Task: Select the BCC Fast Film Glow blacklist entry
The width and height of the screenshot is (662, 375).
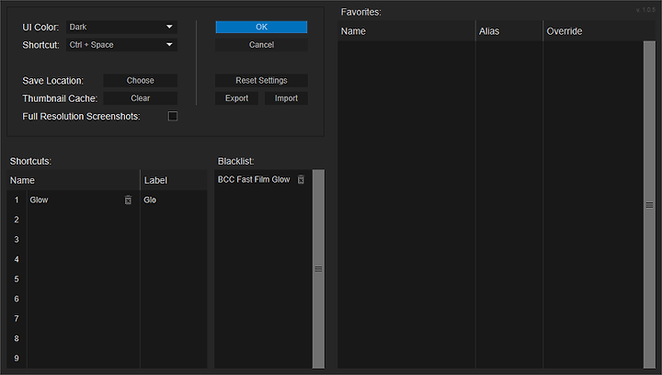Action: coord(254,180)
